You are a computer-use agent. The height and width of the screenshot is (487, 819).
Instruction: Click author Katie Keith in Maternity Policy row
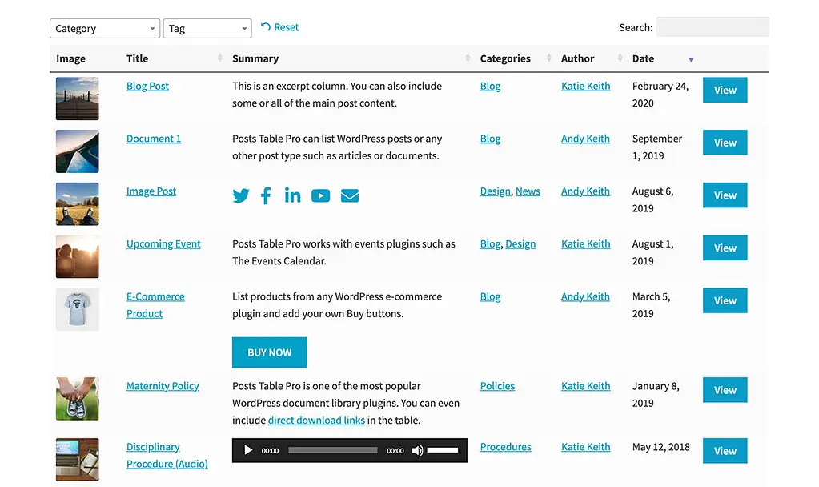coord(585,386)
